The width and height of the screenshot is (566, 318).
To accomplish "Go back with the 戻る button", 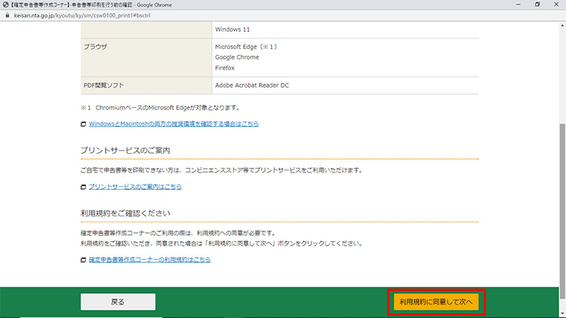I will pyautogui.click(x=118, y=301).
